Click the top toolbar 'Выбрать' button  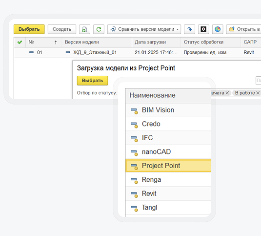click(29, 29)
